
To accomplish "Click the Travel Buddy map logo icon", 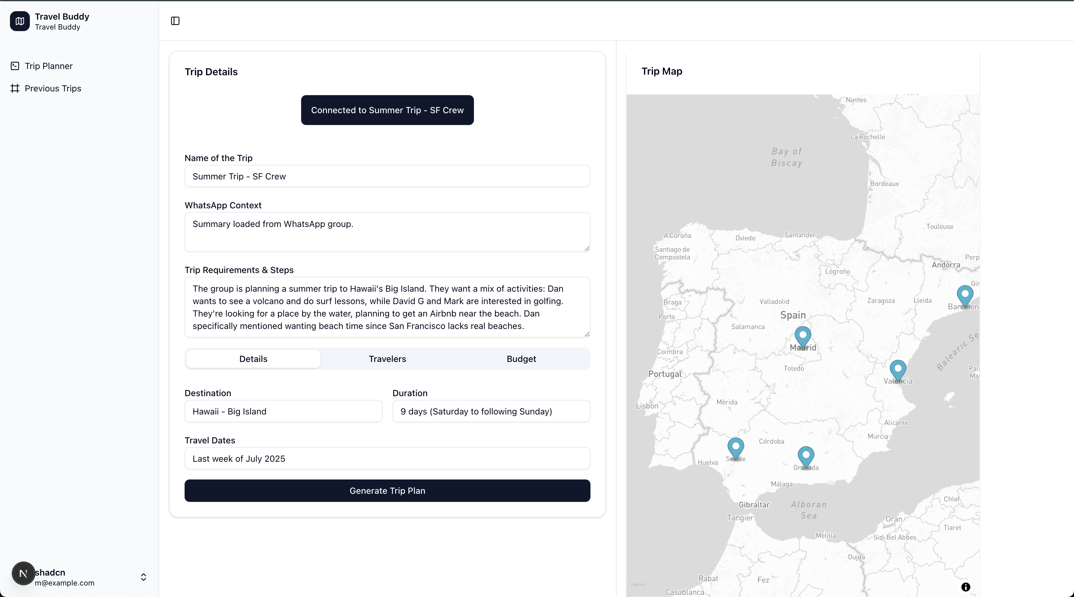I will tap(20, 21).
